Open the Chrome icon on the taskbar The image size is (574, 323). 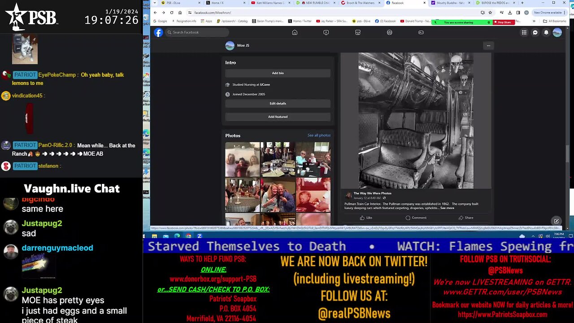click(188, 236)
